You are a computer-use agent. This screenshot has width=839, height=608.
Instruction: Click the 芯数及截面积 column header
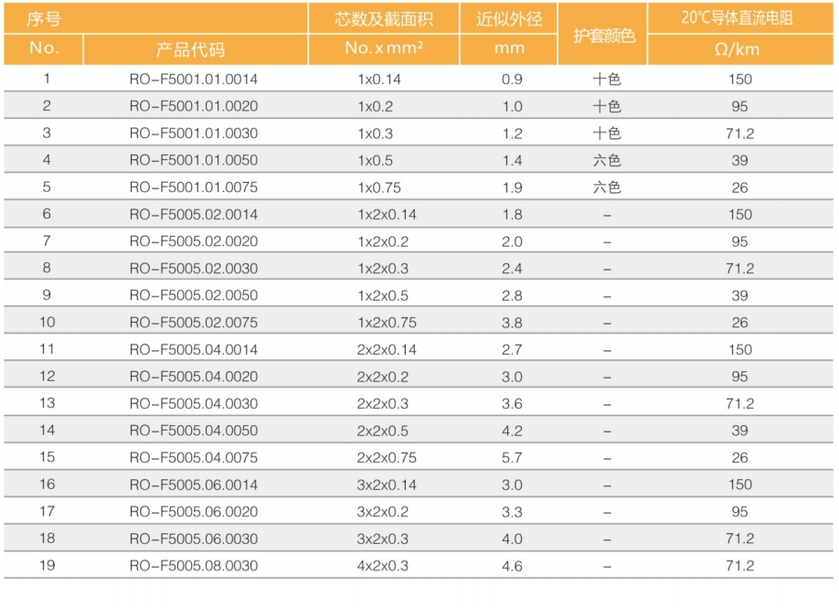click(384, 19)
